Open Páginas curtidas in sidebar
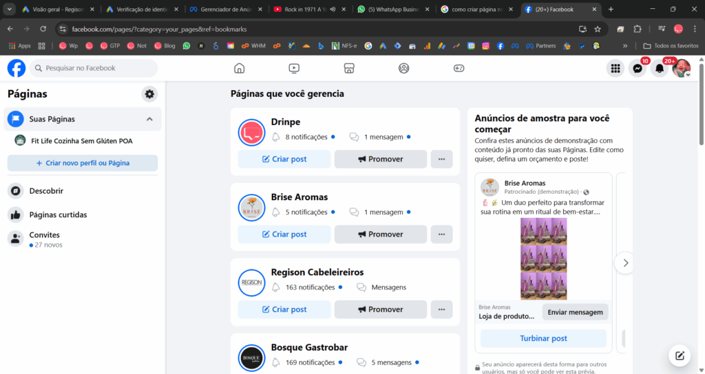Image resolution: width=705 pixels, height=374 pixels. [83, 214]
